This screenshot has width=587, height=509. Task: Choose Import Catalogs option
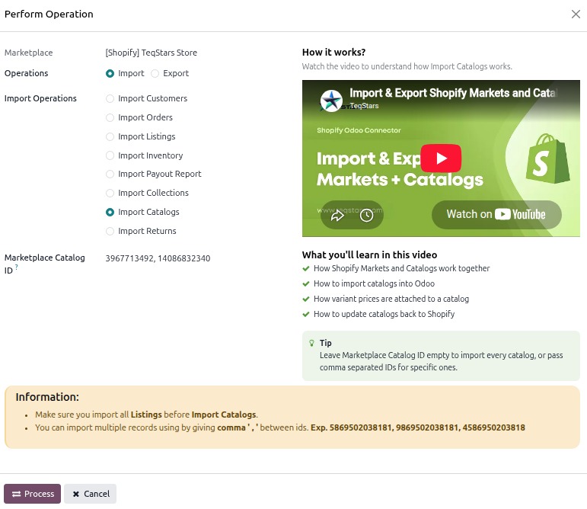point(110,213)
